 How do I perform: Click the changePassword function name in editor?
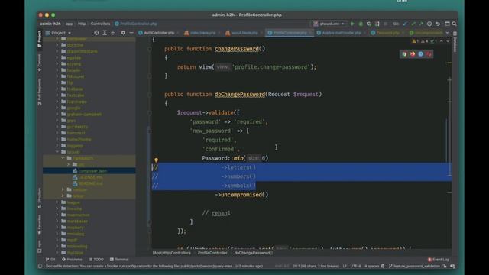point(237,49)
